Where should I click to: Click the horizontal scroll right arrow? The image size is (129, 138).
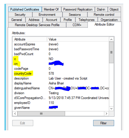coord(106,113)
